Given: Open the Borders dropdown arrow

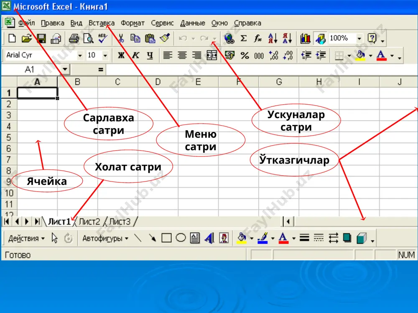Looking at the screenshot, I should (x=349, y=56).
